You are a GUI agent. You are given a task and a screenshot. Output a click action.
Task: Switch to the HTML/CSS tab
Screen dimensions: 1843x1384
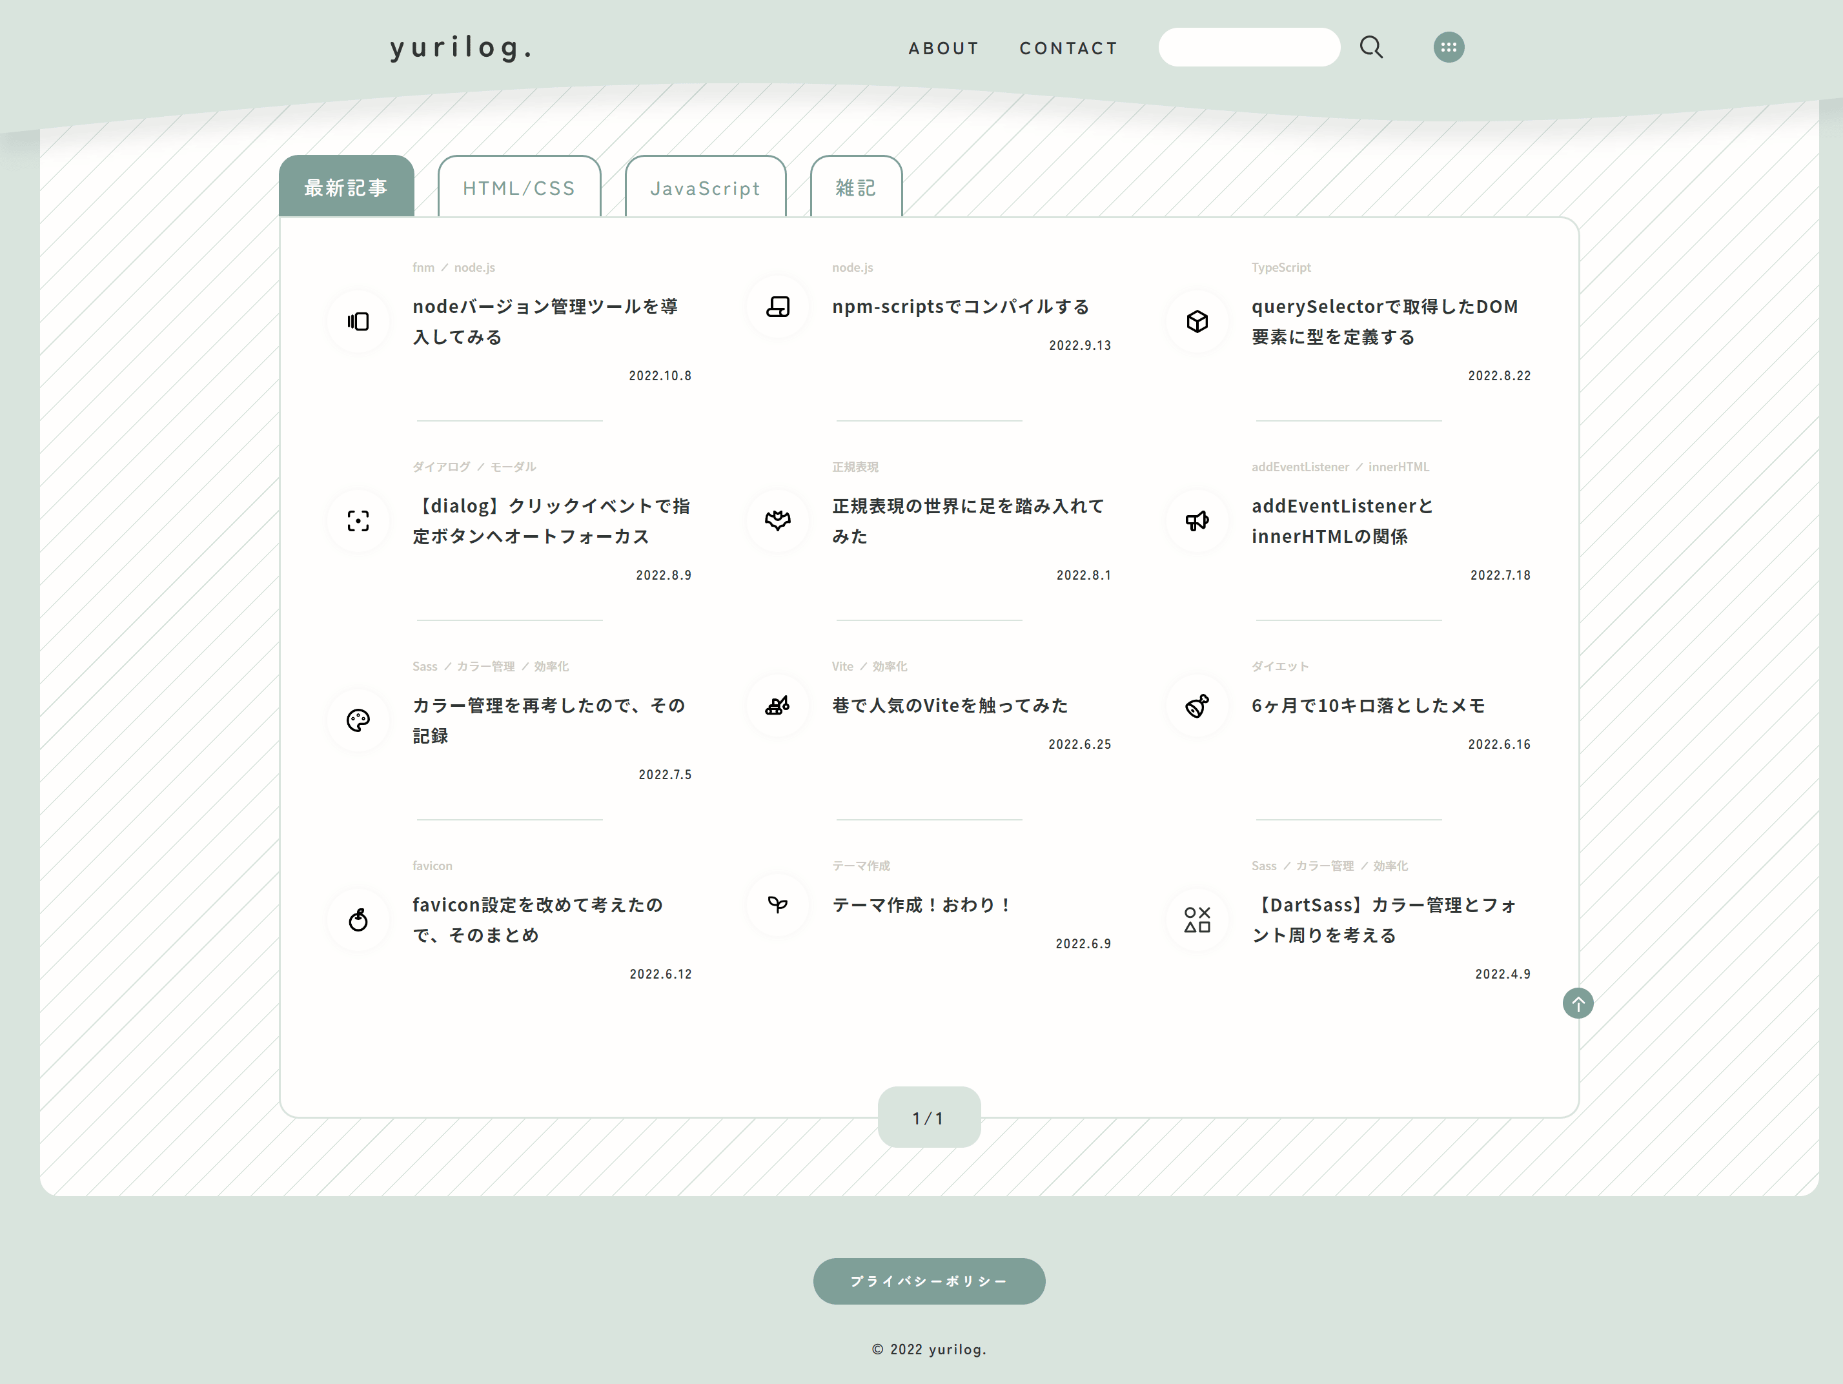point(519,188)
